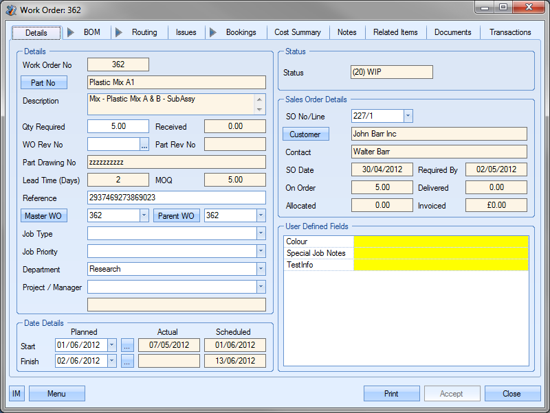Viewport: 550px width, 413px height.
Task: Open the Job Priority dropdown
Action: [261, 251]
